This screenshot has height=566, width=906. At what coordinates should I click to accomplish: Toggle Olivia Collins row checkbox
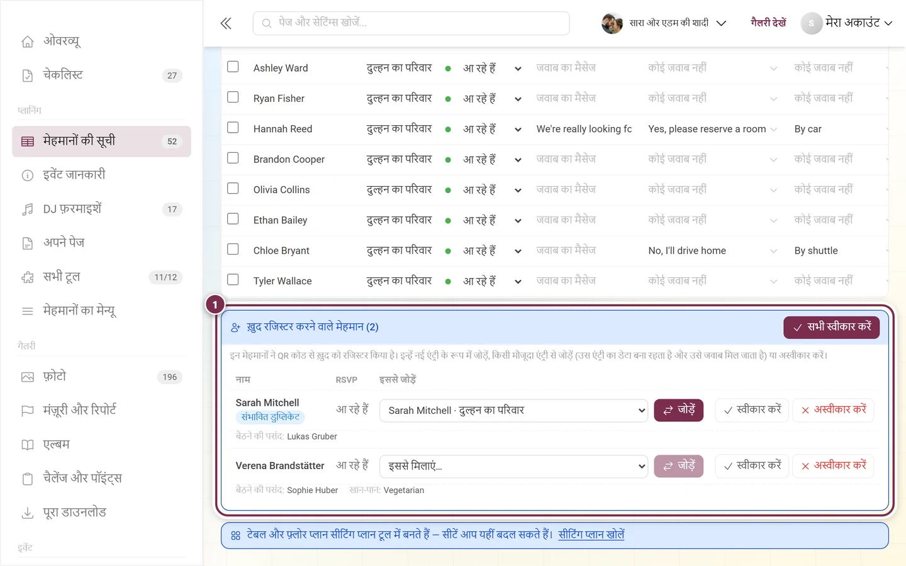(233, 188)
